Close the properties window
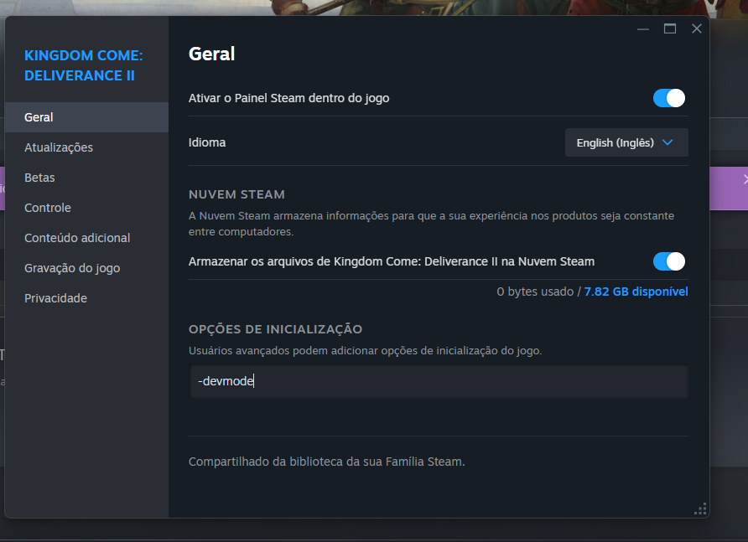Screen dimensions: 748x542 [697, 28]
